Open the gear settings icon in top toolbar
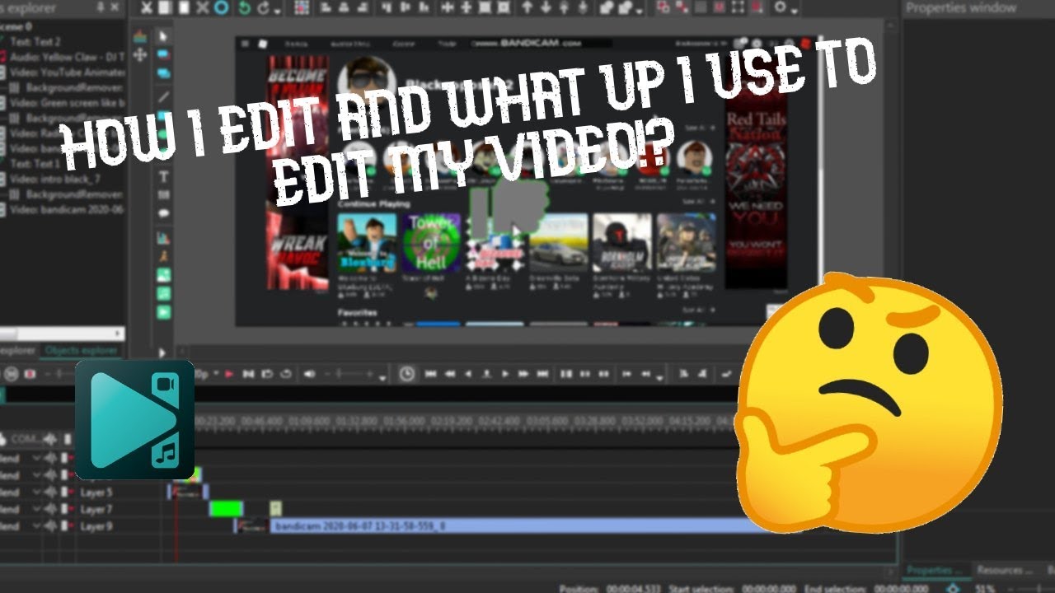Screen dimensions: 1055x593 tap(780, 8)
